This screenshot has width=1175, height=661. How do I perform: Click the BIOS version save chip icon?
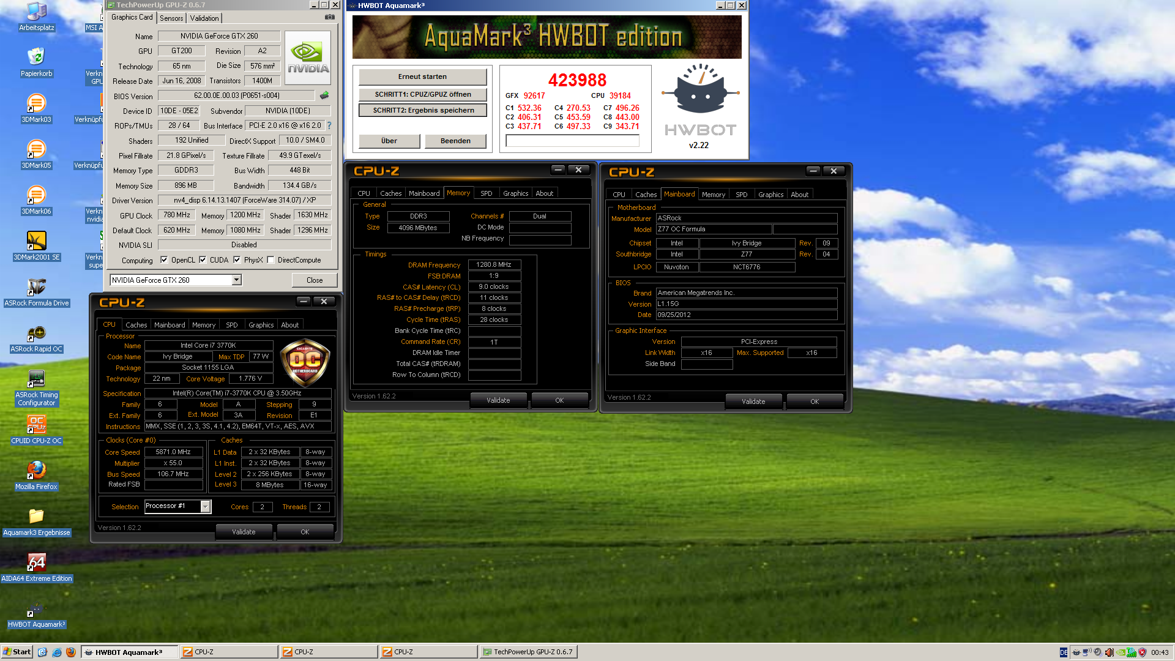(324, 95)
